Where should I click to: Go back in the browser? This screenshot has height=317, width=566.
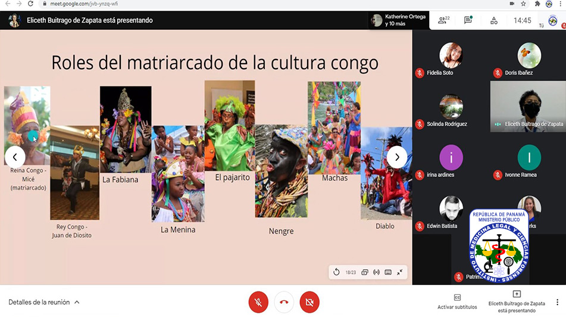8,4
